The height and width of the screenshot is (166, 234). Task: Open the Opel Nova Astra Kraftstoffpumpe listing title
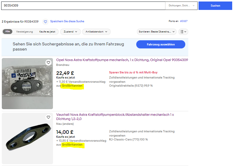tap(122, 60)
